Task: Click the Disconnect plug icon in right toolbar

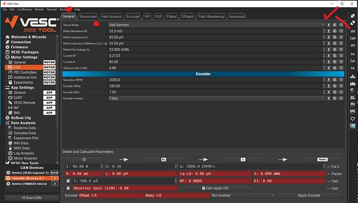Action: click(353, 23)
